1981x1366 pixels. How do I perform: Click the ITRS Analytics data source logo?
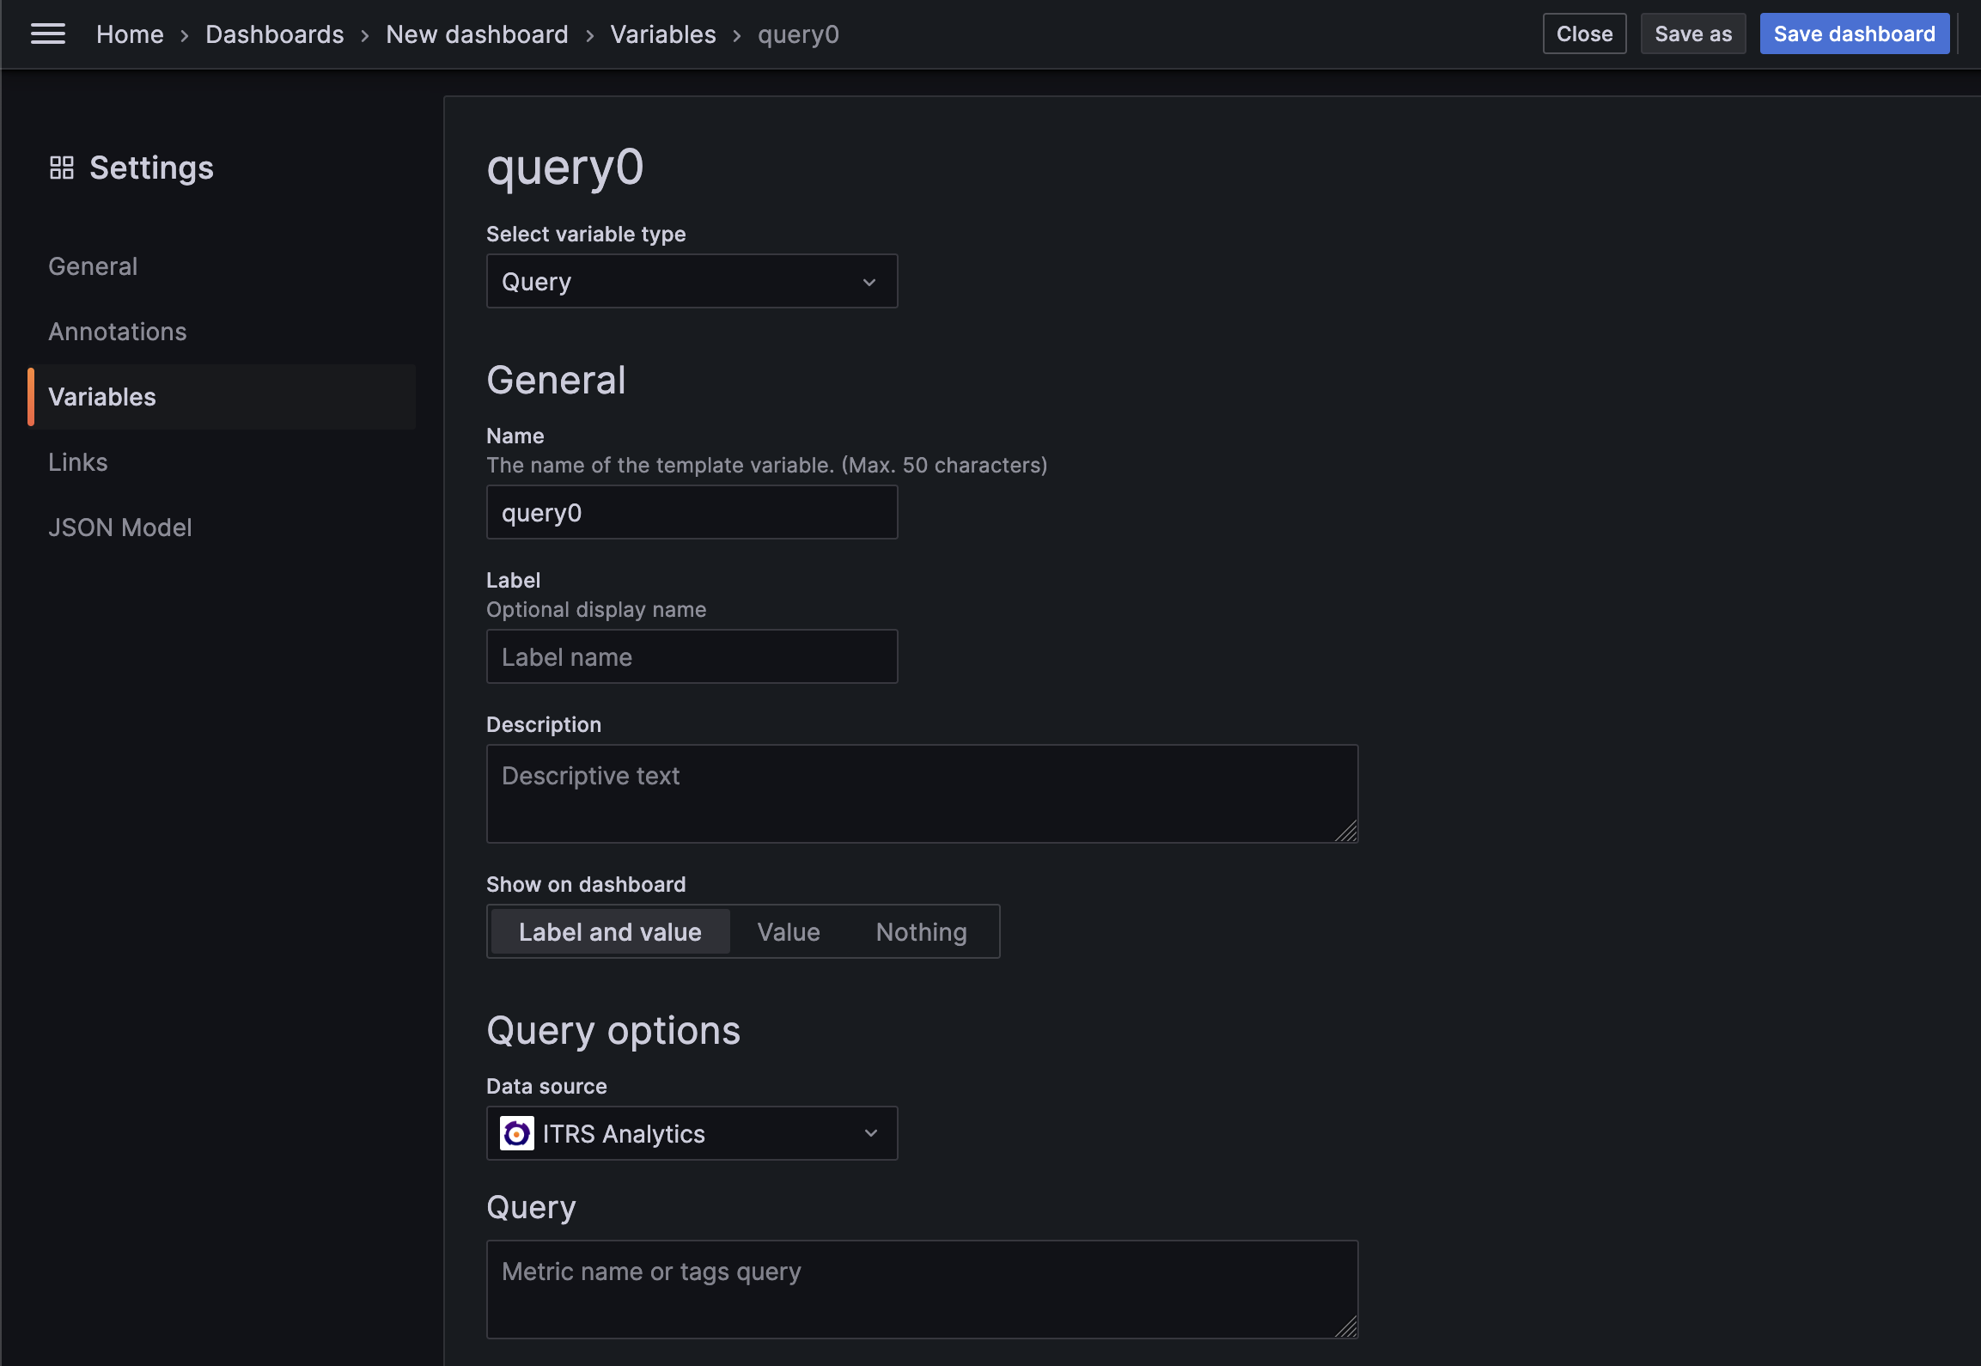coord(517,1133)
